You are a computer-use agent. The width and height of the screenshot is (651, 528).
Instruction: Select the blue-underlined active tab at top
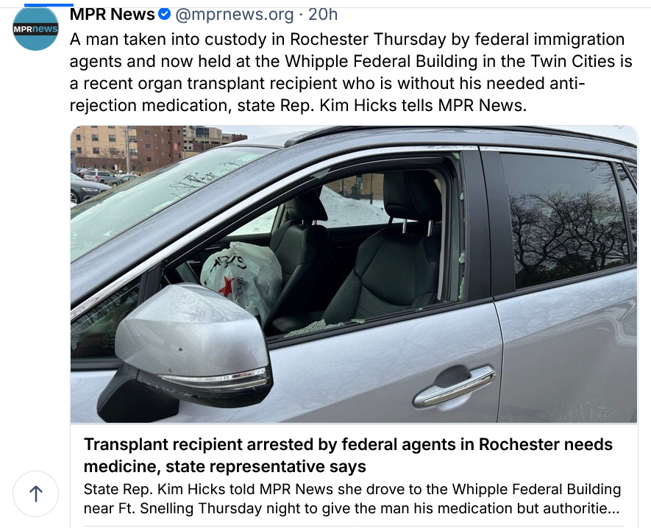coord(49,4)
